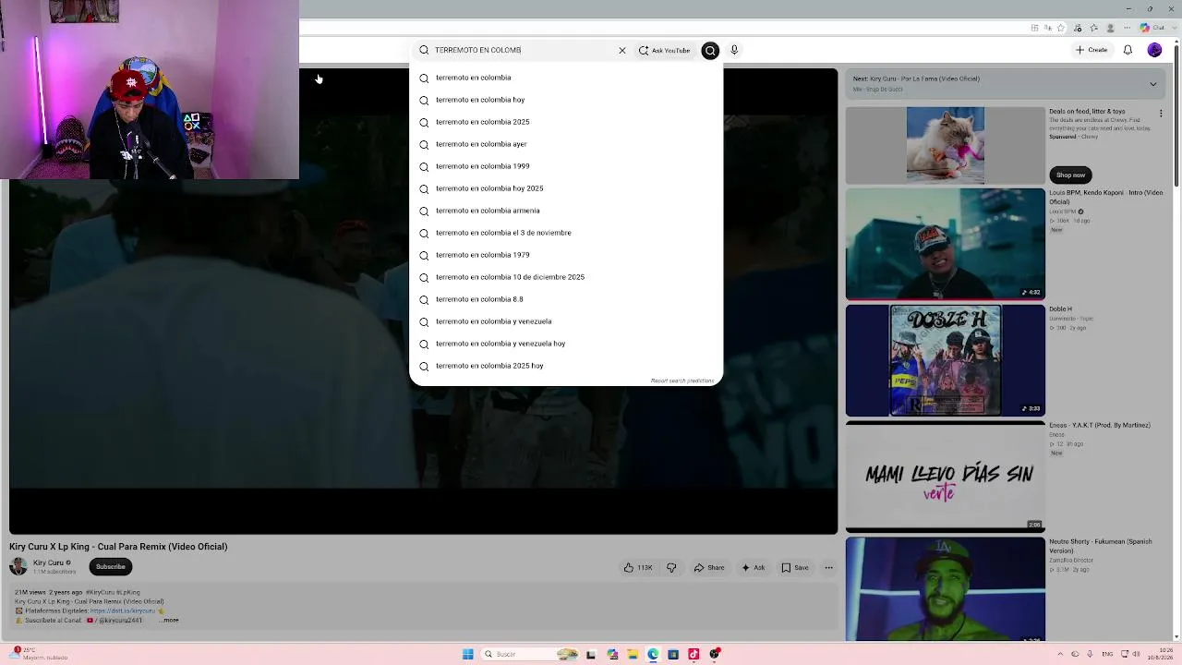Choose the suggestion 'terremoto en colombia 1979'

pyautogui.click(x=566, y=255)
